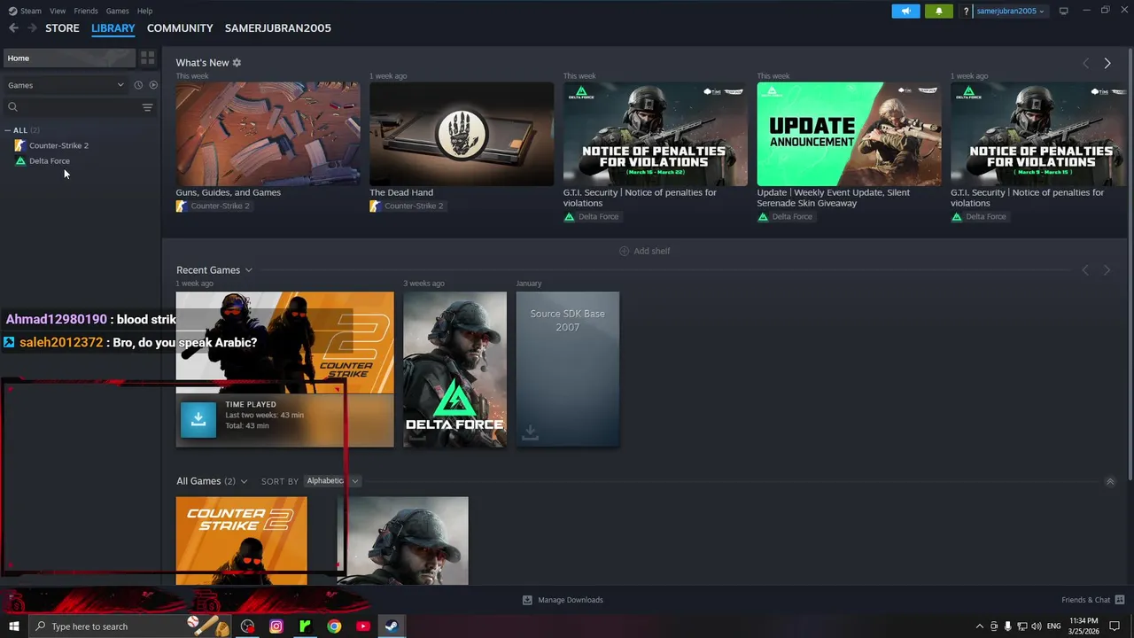Open YouTube from the taskbar
Viewport: 1134px width, 638px height.
click(363, 626)
